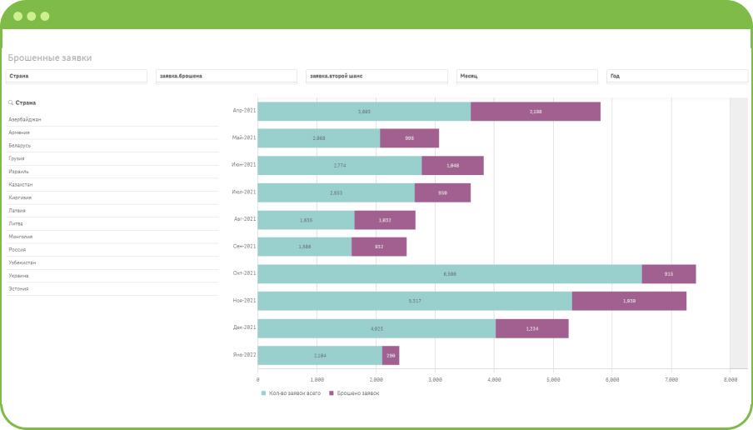This screenshot has height=430, width=753.
Task: Click the teal bar for Окт-2021
Action: click(x=450, y=274)
